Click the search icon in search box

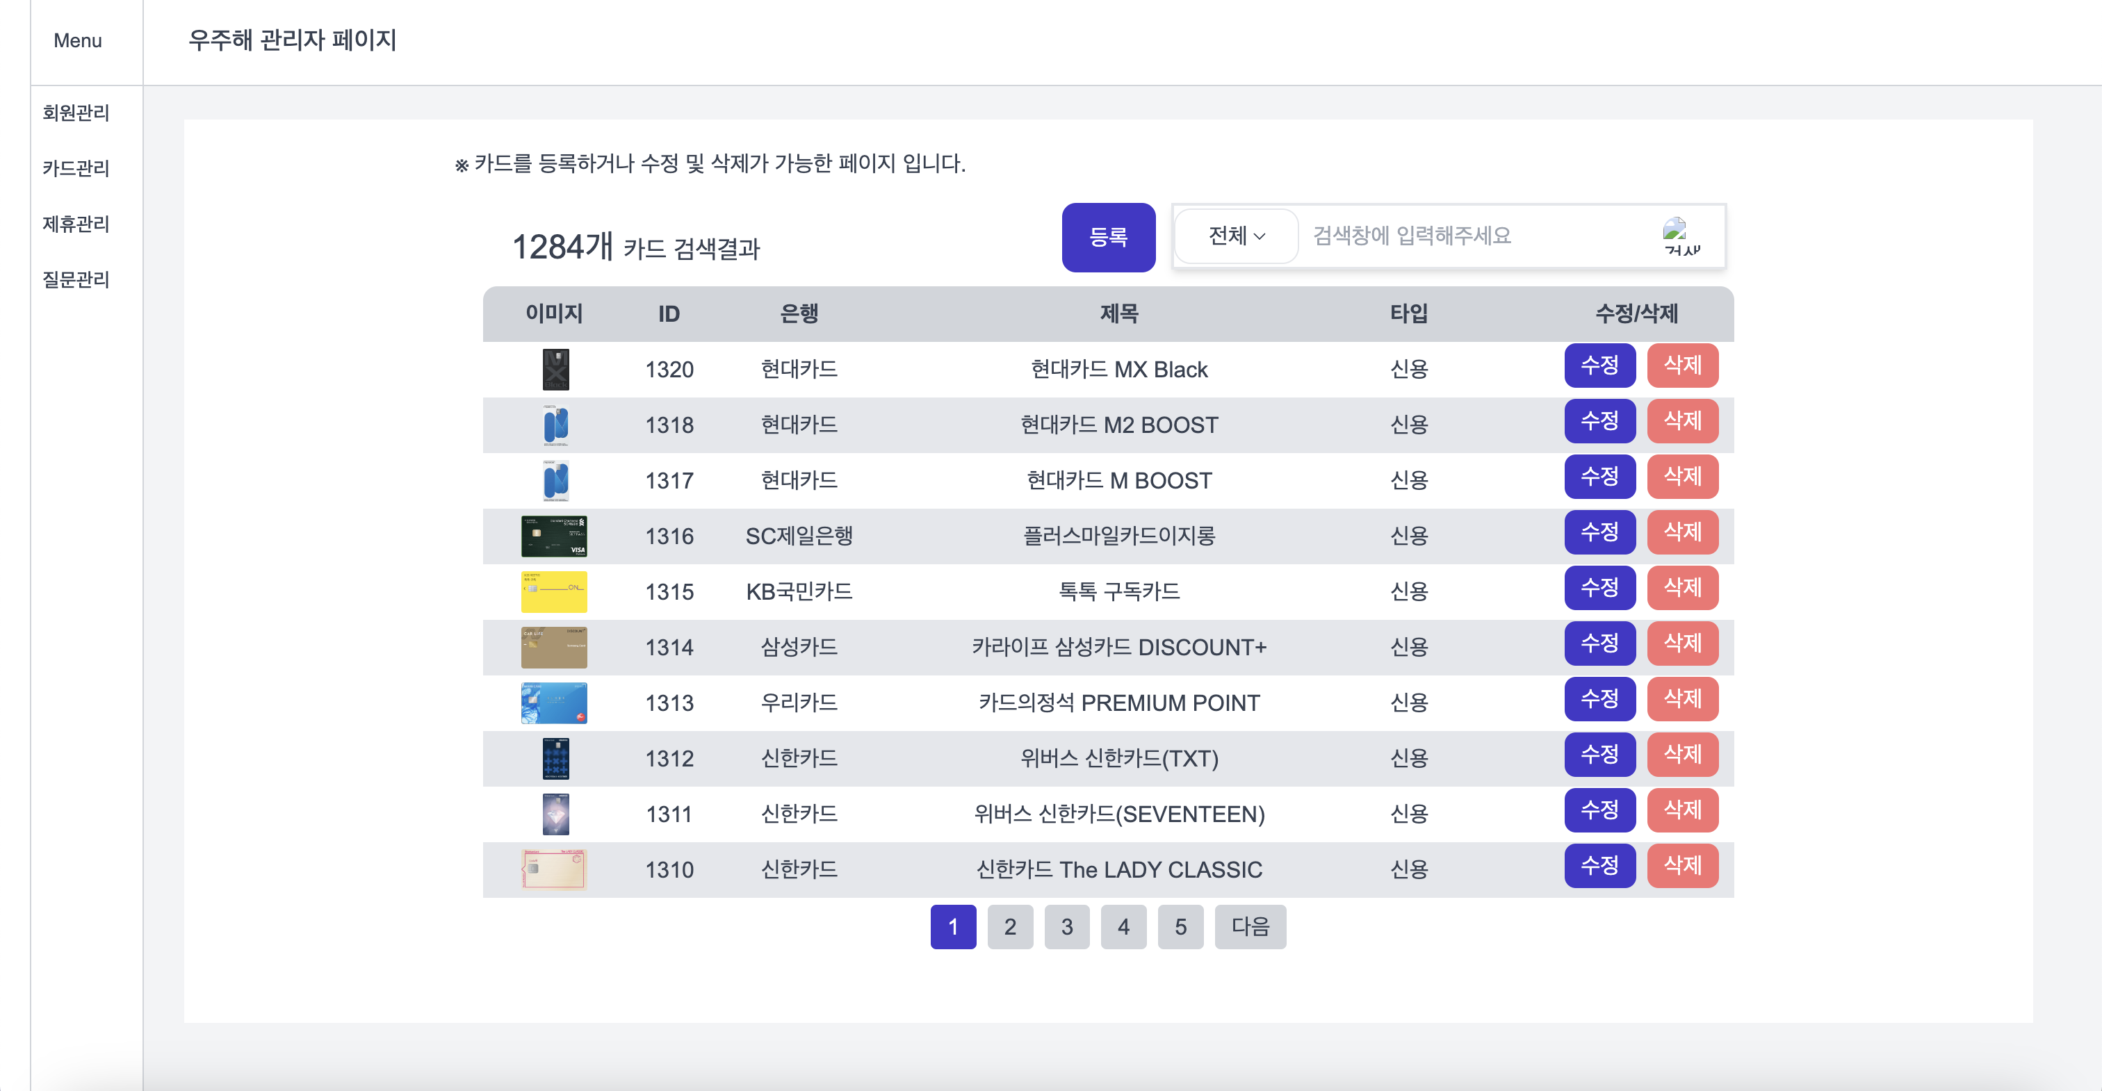[1681, 237]
